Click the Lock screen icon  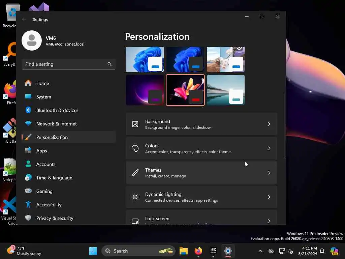pyautogui.click(x=135, y=221)
